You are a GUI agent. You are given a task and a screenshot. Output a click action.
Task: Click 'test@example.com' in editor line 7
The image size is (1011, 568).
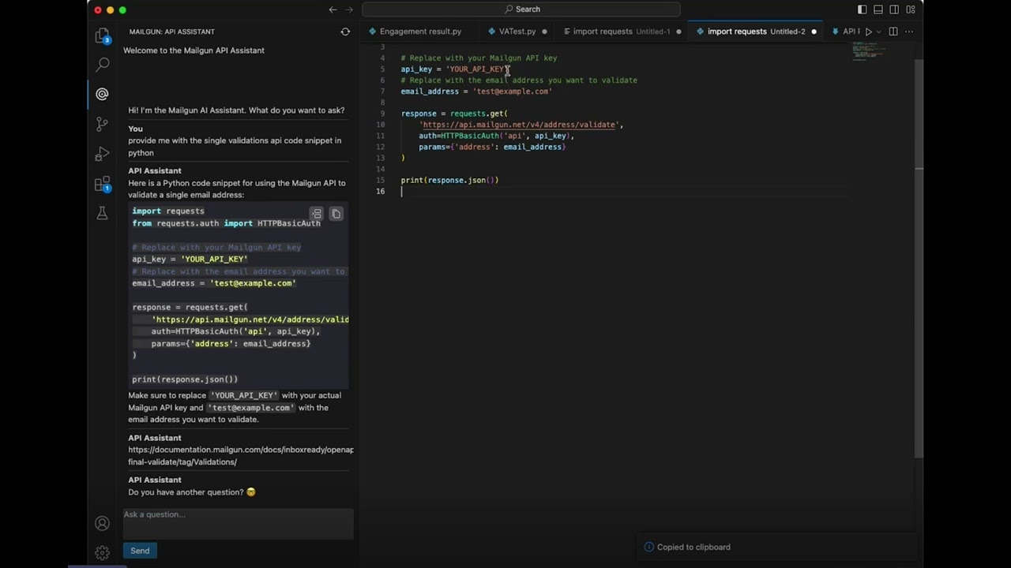[x=512, y=92]
